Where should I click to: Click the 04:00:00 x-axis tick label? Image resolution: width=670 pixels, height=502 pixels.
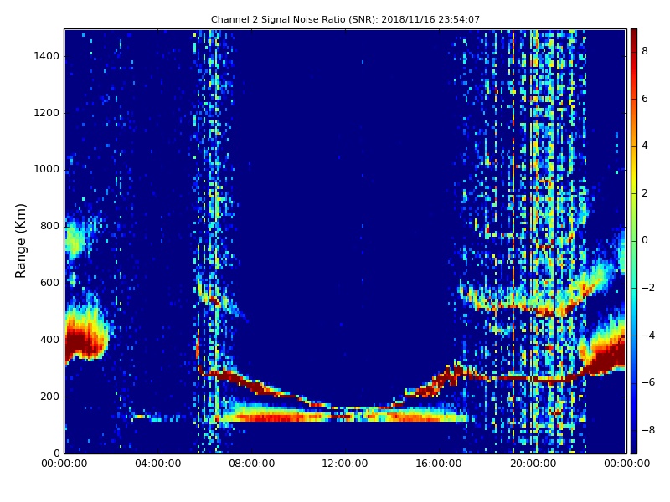(x=158, y=464)
